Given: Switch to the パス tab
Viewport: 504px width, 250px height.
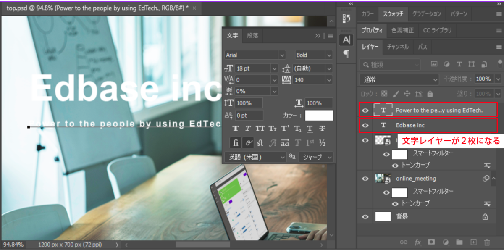Looking at the screenshot, I should coord(423,47).
